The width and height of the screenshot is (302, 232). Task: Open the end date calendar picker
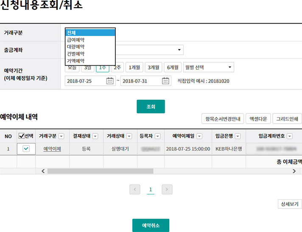[x=166, y=81]
